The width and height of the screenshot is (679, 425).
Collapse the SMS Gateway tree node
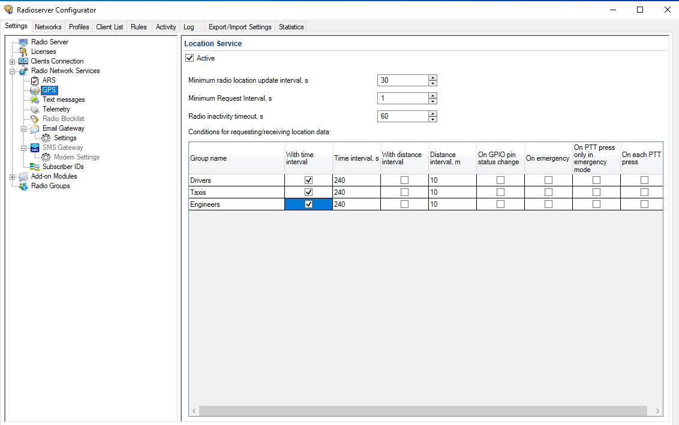tap(24, 148)
